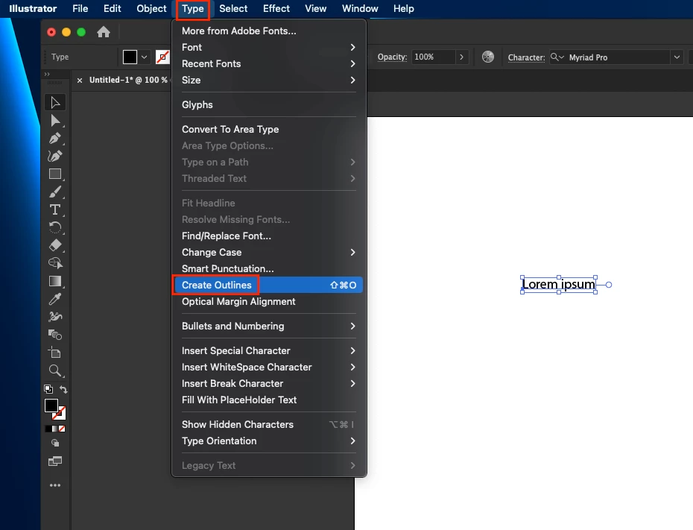
Task: Select the Paintbrush tool
Action: click(55, 192)
